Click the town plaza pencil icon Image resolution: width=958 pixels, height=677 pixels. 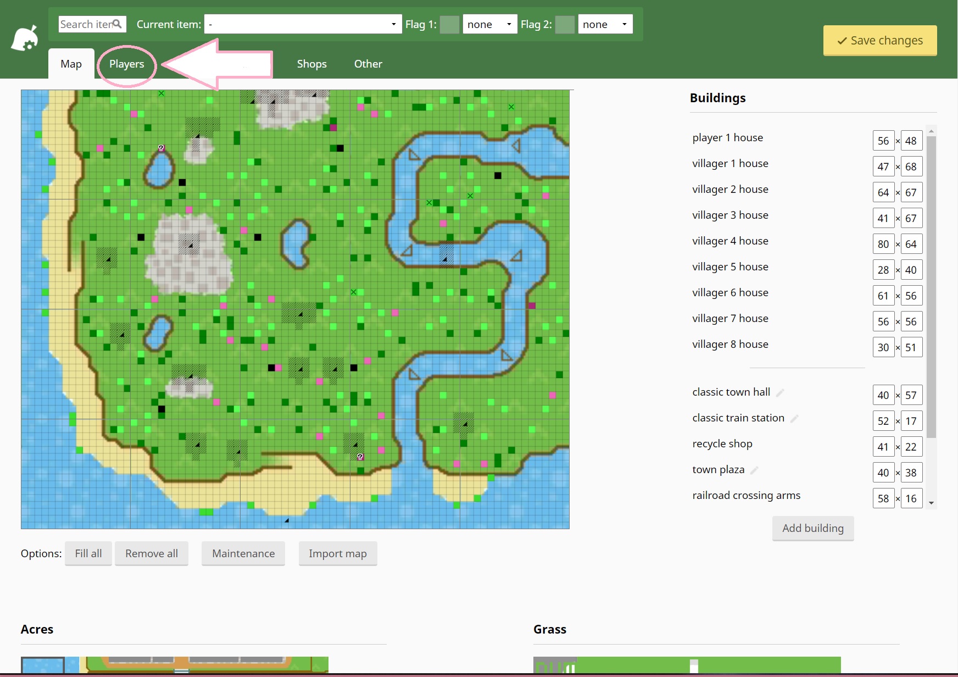coord(754,470)
